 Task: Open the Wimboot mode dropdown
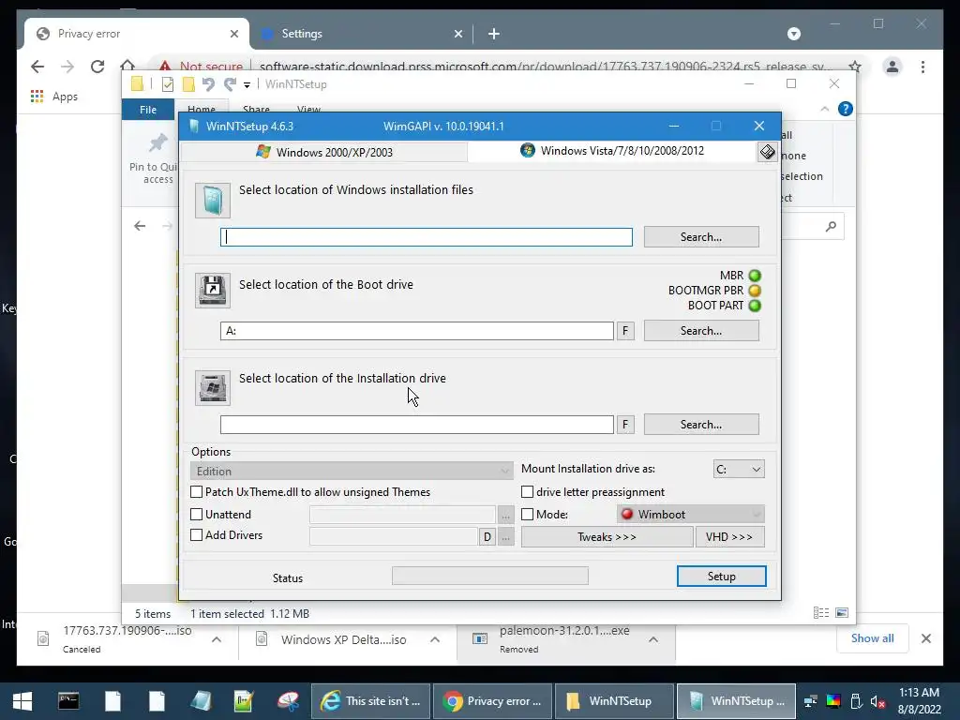[691, 515]
